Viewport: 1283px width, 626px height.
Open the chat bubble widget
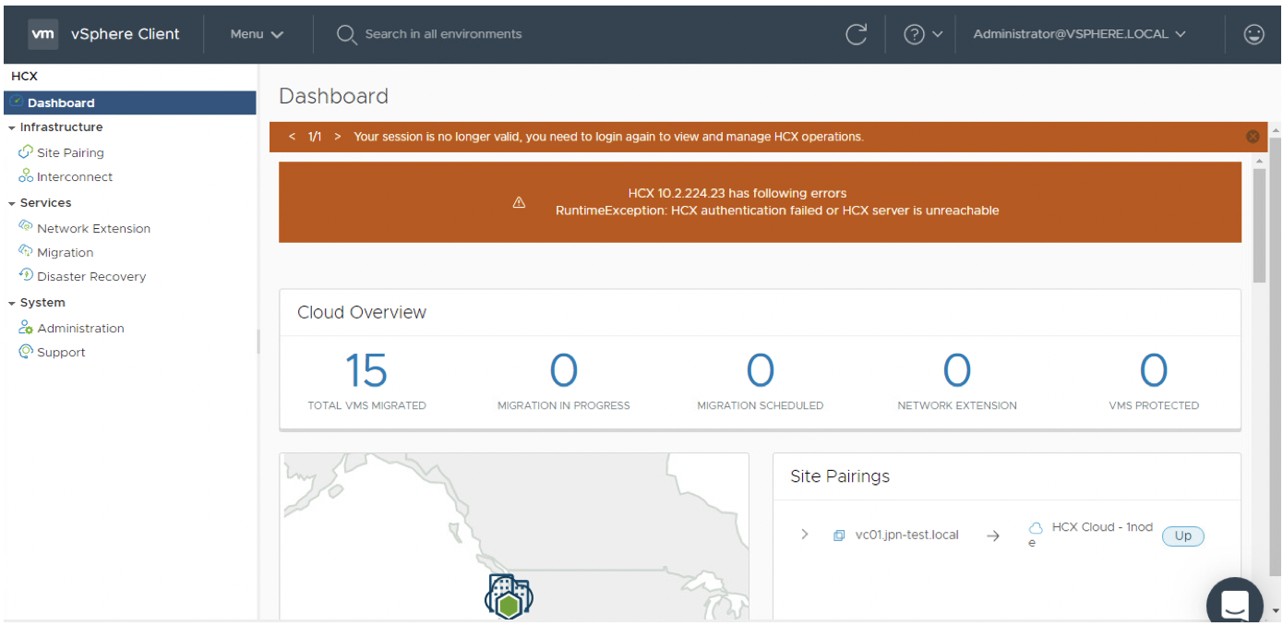[x=1234, y=604]
